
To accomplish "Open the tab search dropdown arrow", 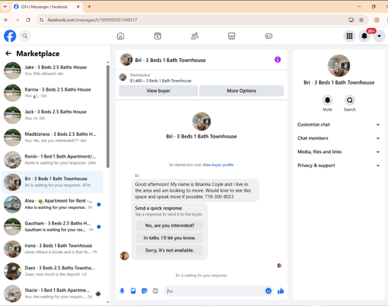I will pyautogui.click(x=5, y=7).
